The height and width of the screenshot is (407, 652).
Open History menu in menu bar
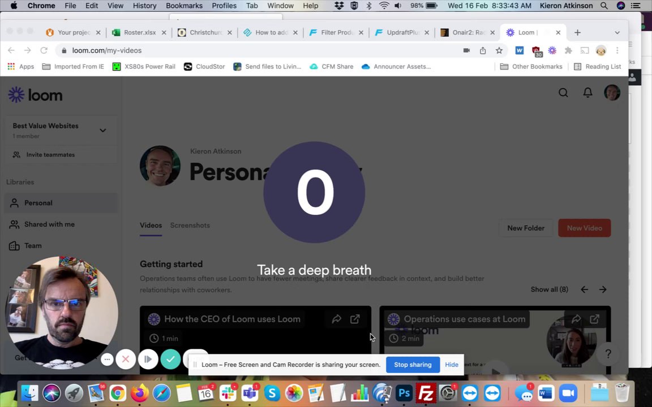144,6
